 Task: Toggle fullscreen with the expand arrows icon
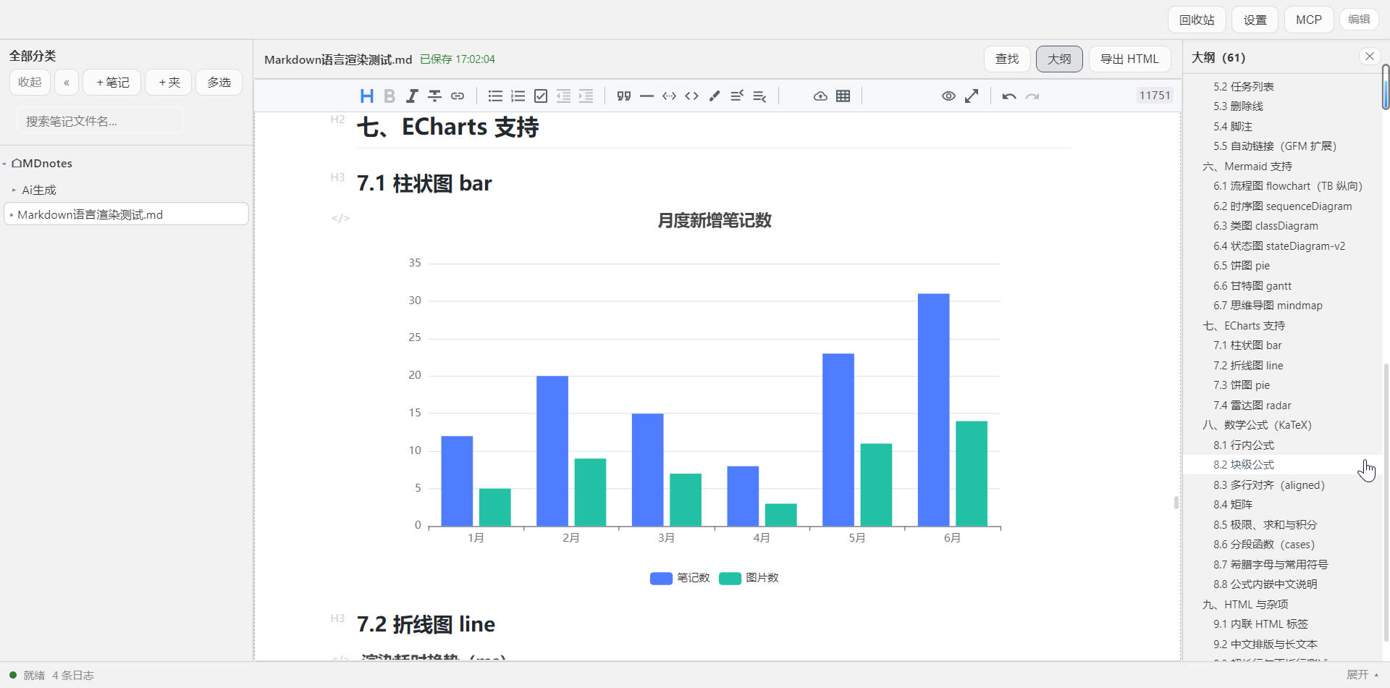coord(972,96)
